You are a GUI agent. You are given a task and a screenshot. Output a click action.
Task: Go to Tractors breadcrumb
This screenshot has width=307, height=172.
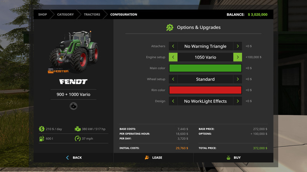(92, 15)
